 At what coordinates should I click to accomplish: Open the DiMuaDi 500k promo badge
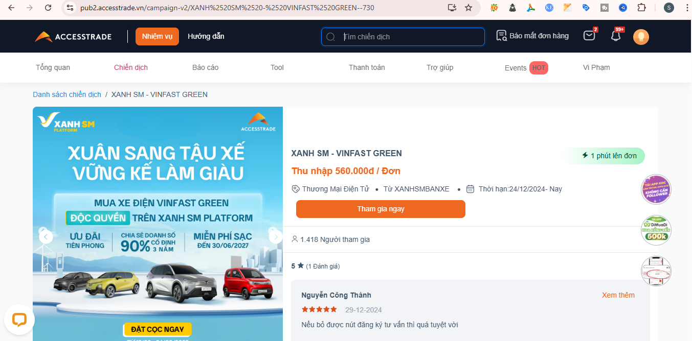click(x=656, y=230)
